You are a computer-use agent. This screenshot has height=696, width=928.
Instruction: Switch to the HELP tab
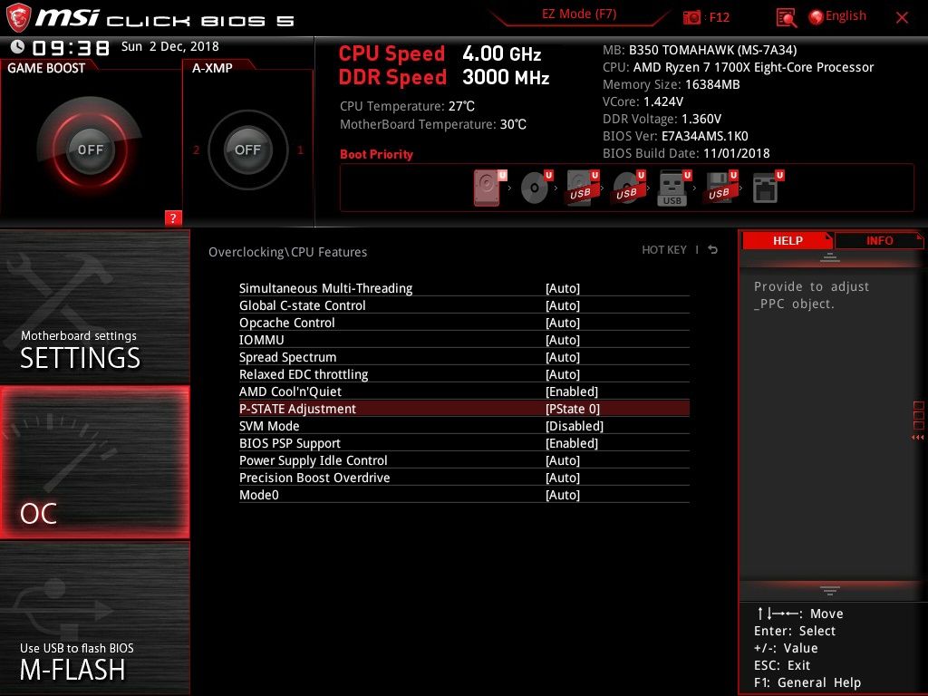[x=788, y=240]
